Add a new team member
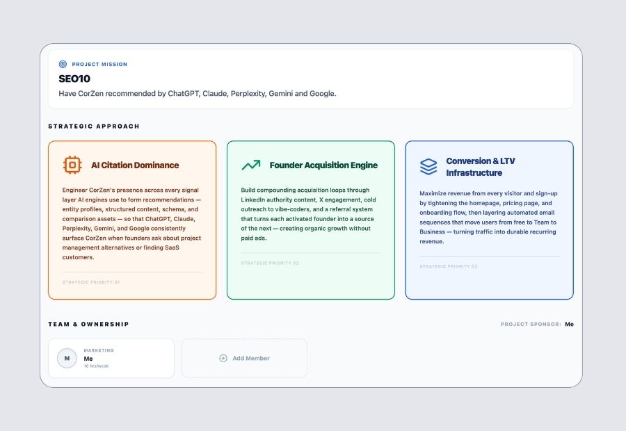 coord(244,359)
